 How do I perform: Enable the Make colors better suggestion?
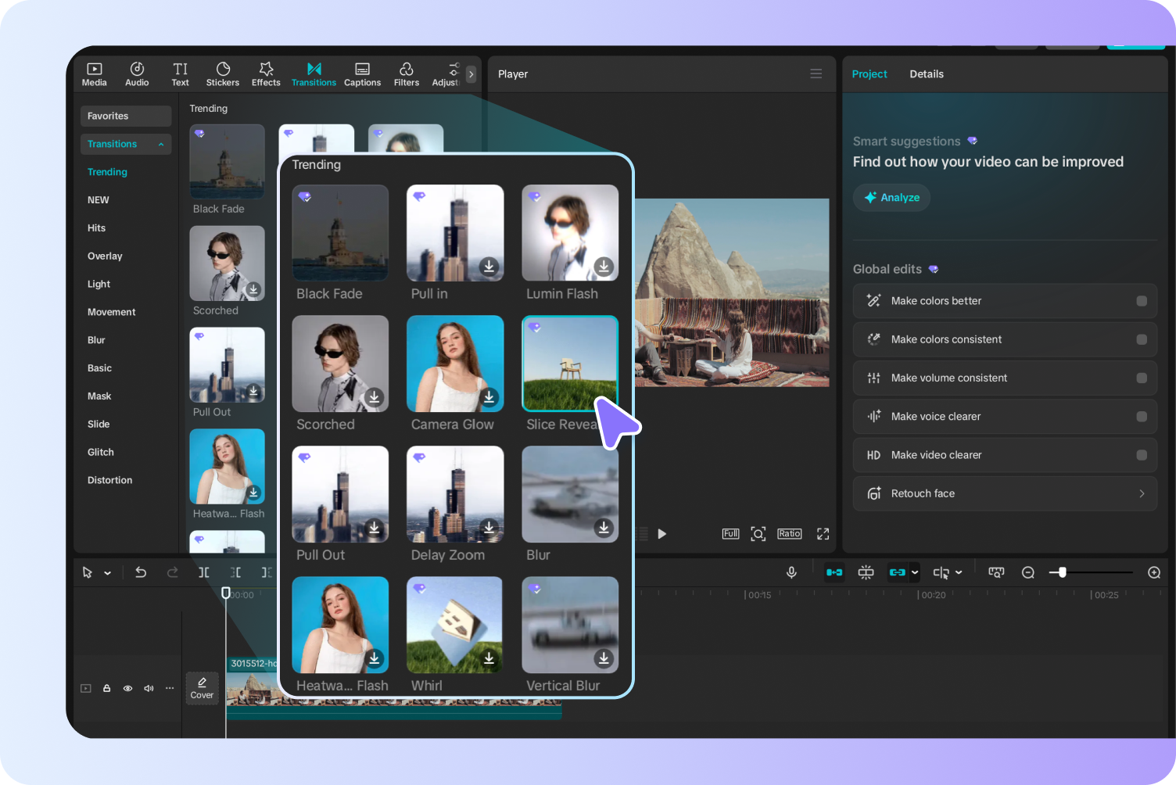[1141, 300]
